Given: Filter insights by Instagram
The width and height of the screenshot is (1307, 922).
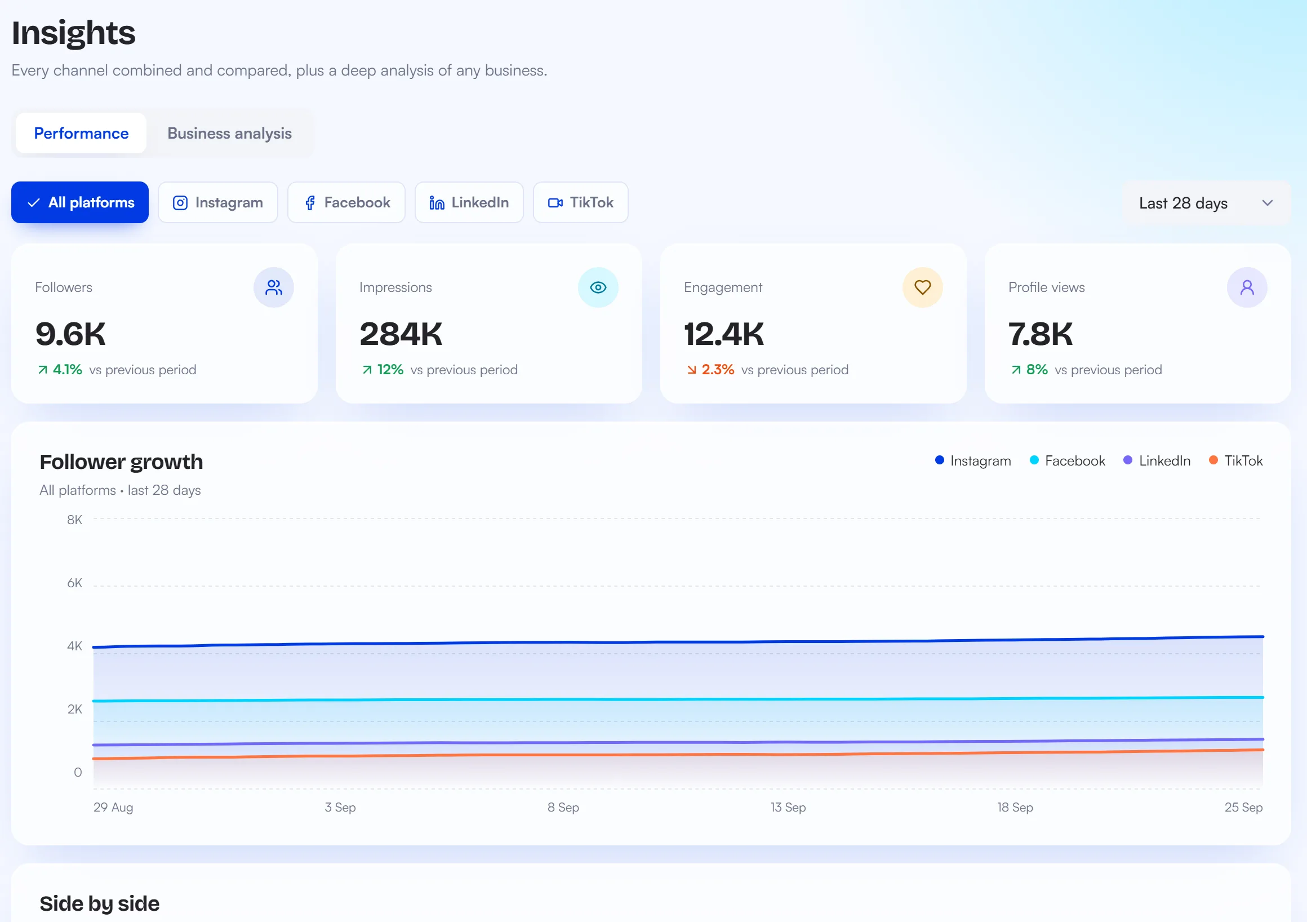Looking at the screenshot, I should [x=218, y=203].
